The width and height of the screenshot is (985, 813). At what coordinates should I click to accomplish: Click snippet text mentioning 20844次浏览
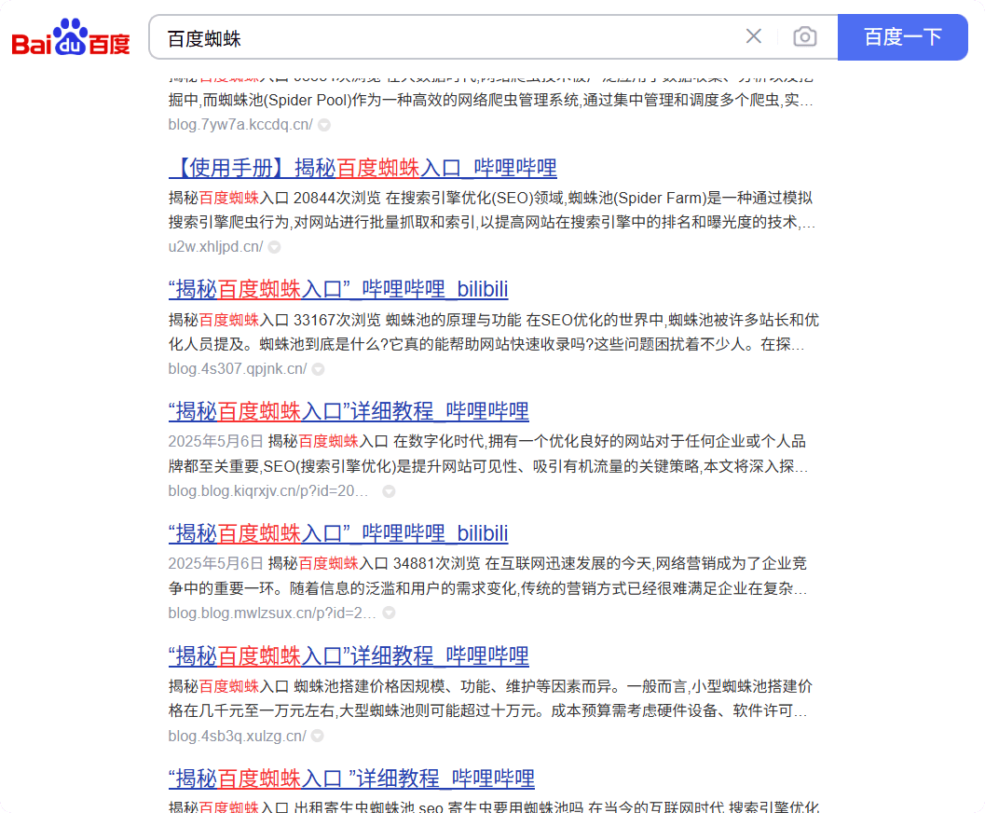(x=492, y=210)
